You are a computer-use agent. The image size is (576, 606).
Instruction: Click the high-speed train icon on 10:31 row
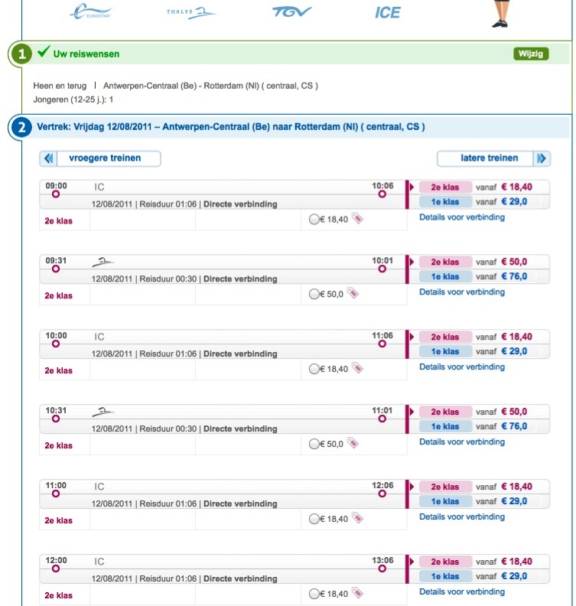(103, 412)
